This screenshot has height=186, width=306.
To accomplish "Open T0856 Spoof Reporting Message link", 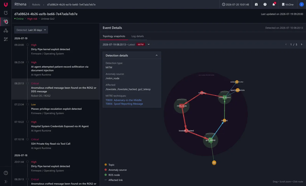I will click(124, 104).
